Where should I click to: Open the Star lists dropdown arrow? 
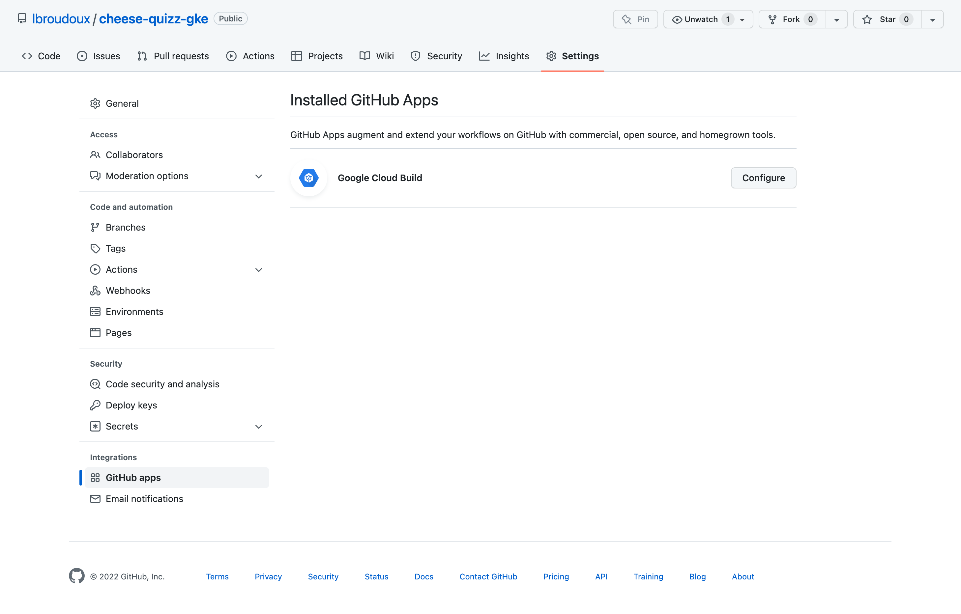[932, 19]
